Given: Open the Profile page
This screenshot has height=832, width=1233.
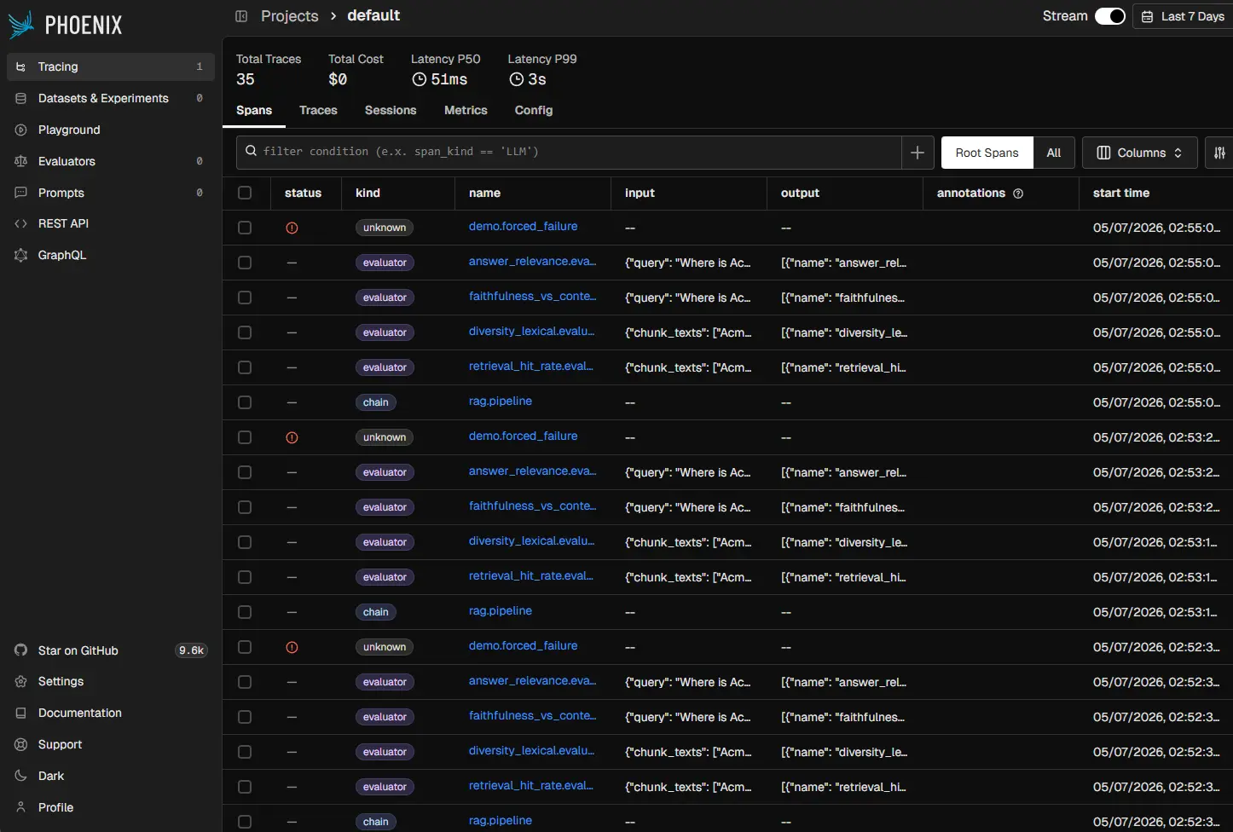Looking at the screenshot, I should [x=111, y=807].
